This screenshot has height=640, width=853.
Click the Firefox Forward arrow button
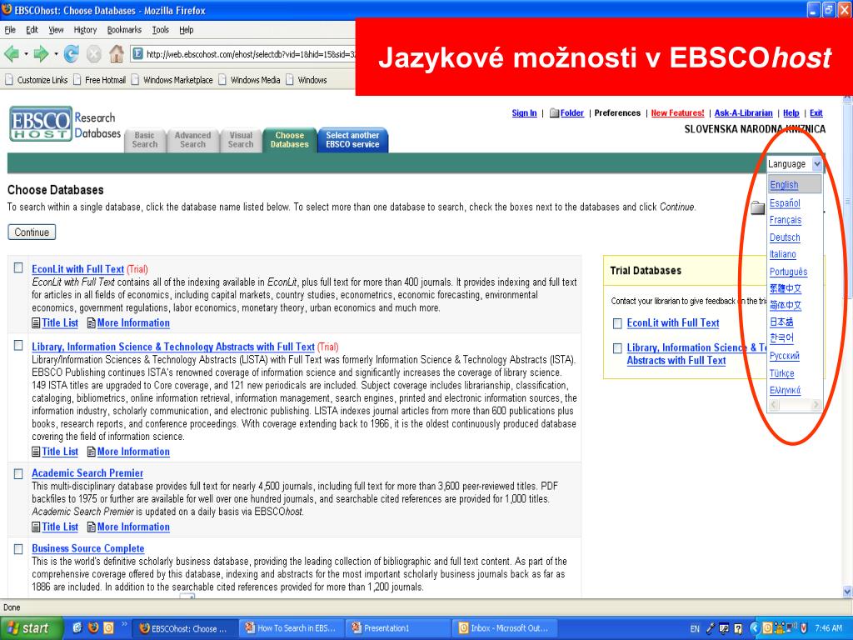pyautogui.click(x=41, y=53)
